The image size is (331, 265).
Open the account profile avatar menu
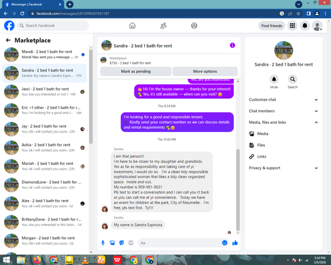click(317, 26)
